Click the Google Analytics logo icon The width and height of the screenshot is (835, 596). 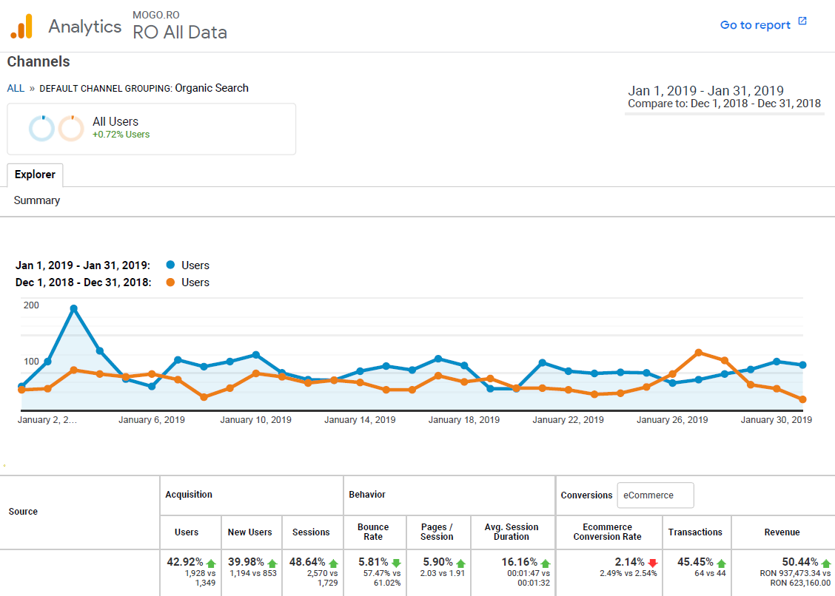click(x=21, y=25)
